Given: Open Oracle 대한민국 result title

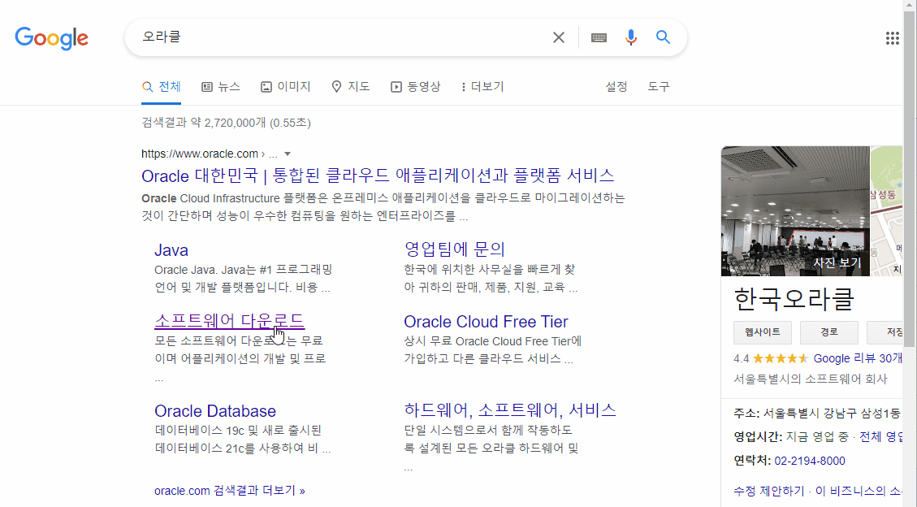Looking at the screenshot, I should (378, 175).
